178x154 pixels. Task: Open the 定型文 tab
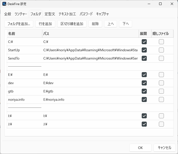tap(50, 14)
